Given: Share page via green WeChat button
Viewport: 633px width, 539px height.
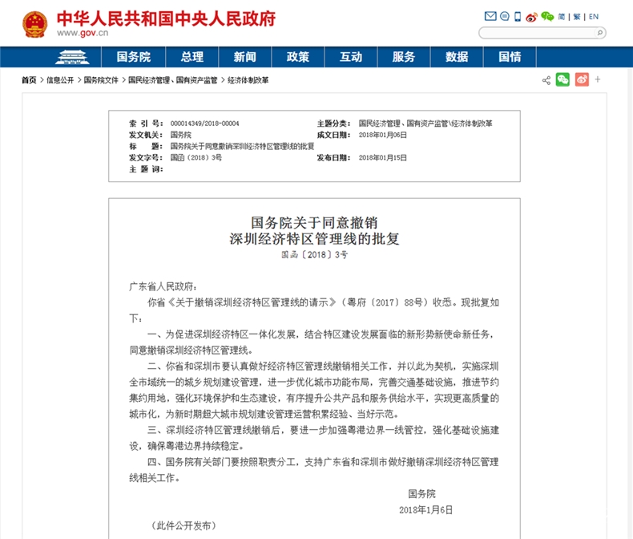Looking at the screenshot, I should (x=562, y=79).
